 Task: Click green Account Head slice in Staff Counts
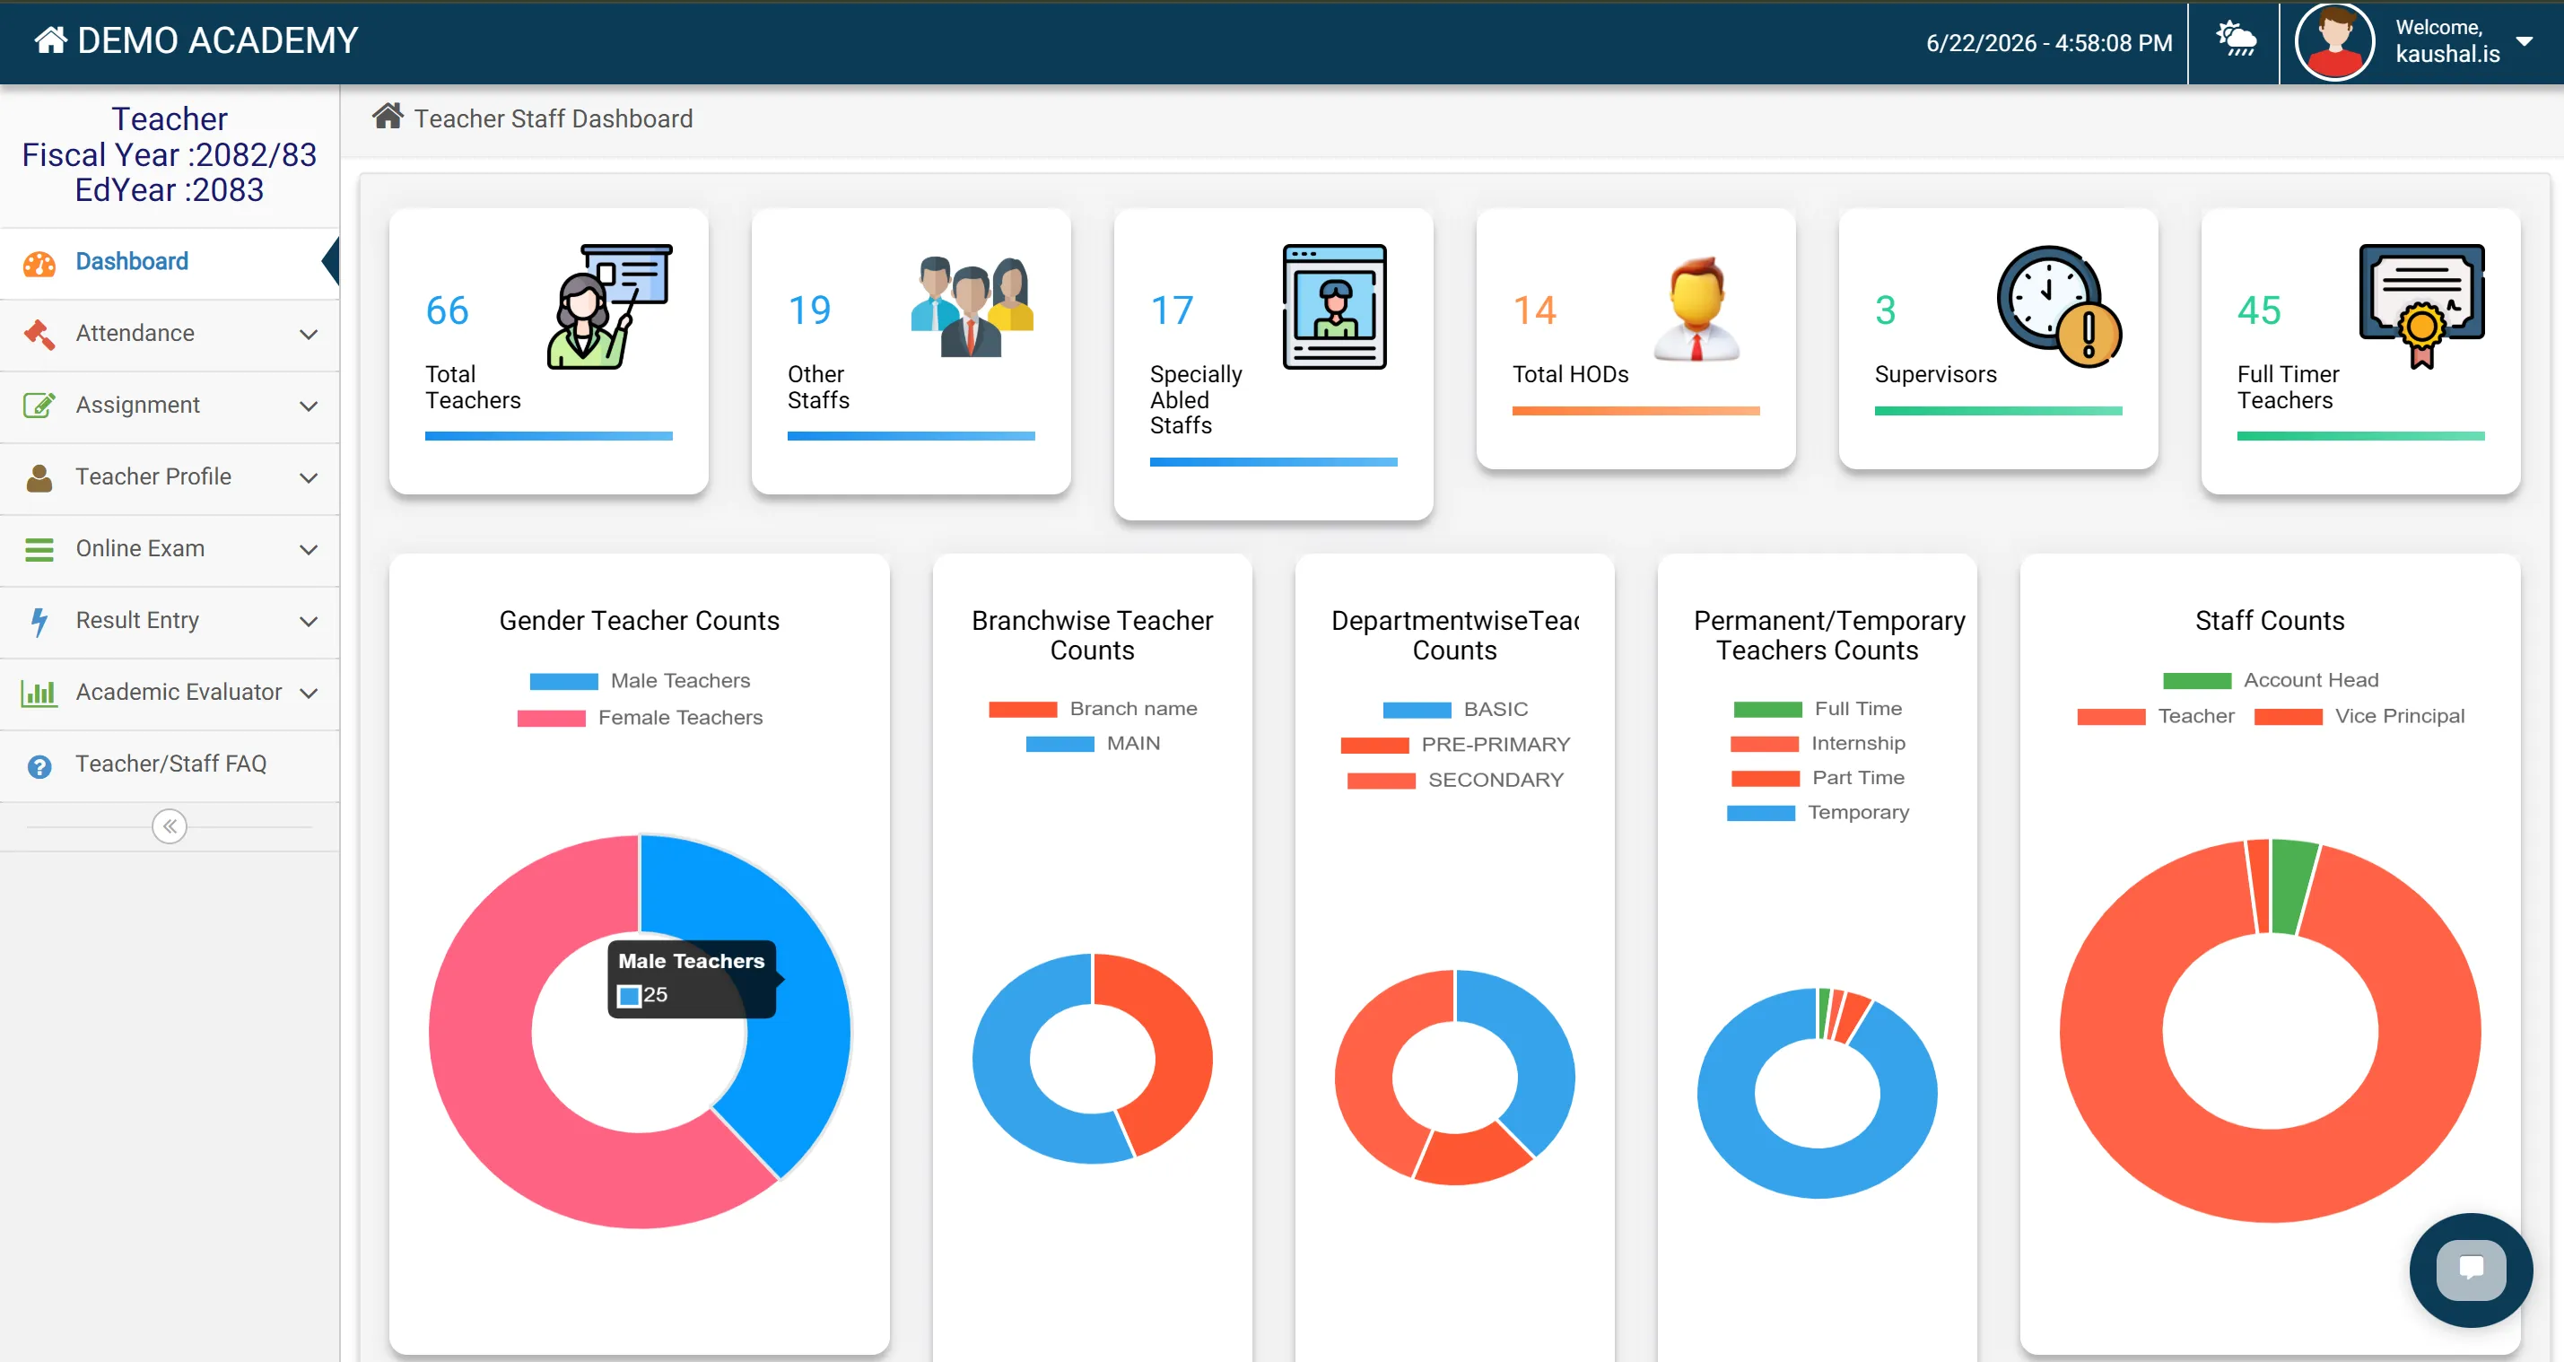click(2291, 886)
